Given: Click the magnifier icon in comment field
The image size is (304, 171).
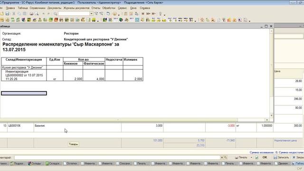Looking at the screenshot, I should 226,158.
